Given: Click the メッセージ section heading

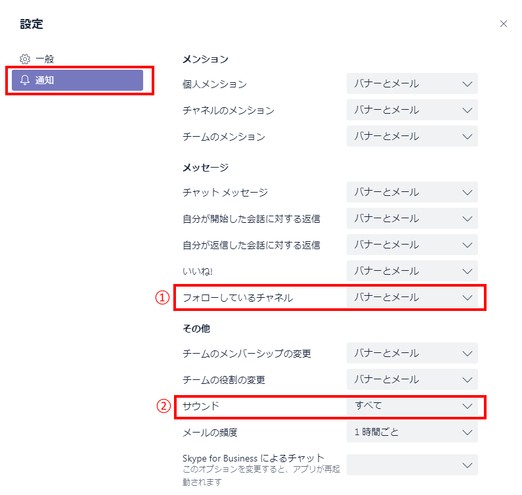Looking at the screenshot, I should click(x=205, y=168).
